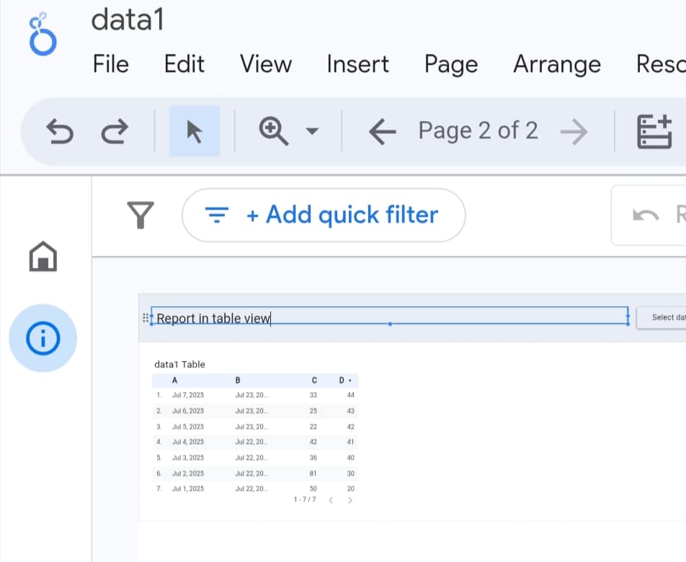Click the Select date range control
Image resolution: width=686 pixels, height=562 pixels.
661,317
